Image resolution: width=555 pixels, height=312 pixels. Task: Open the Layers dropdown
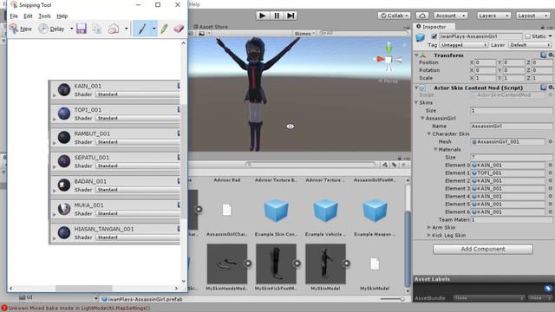[x=493, y=16]
